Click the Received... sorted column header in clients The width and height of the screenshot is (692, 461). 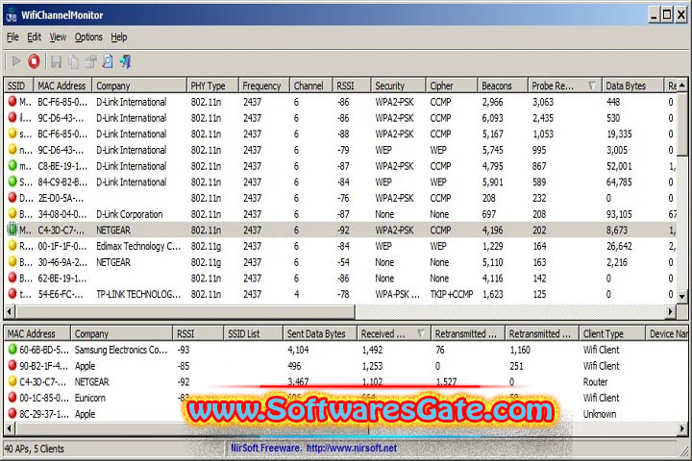393,333
